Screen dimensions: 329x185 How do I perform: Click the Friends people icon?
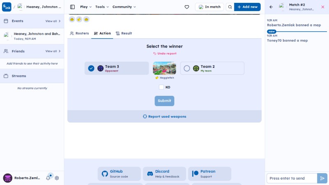tap(6, 51)
